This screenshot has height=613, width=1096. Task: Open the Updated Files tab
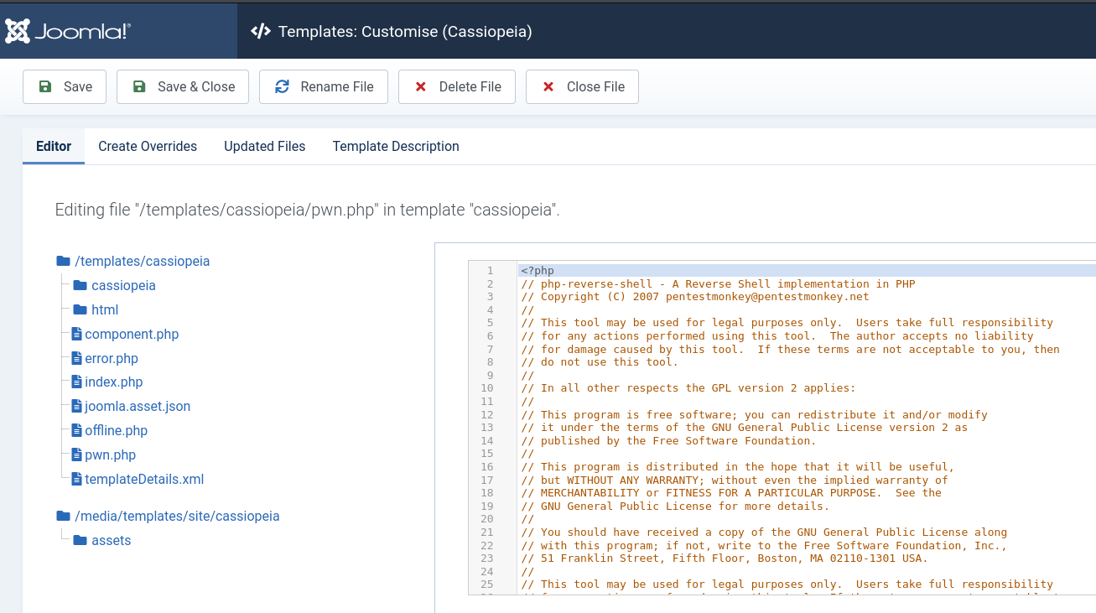tap(265, 146)
